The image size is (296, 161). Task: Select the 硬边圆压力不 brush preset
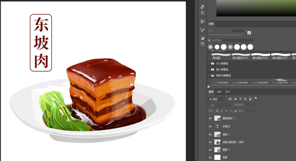(281, 56)
